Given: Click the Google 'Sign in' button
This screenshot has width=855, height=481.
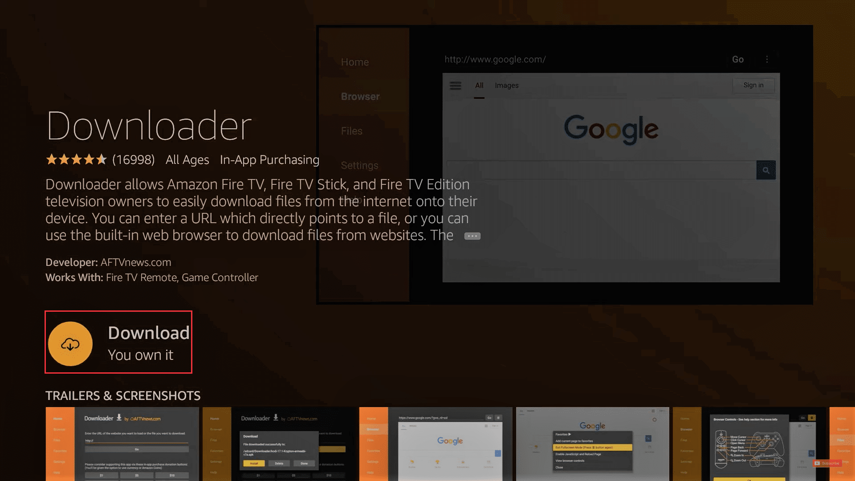Looking at the screenshot, I should tap(753, 85).
